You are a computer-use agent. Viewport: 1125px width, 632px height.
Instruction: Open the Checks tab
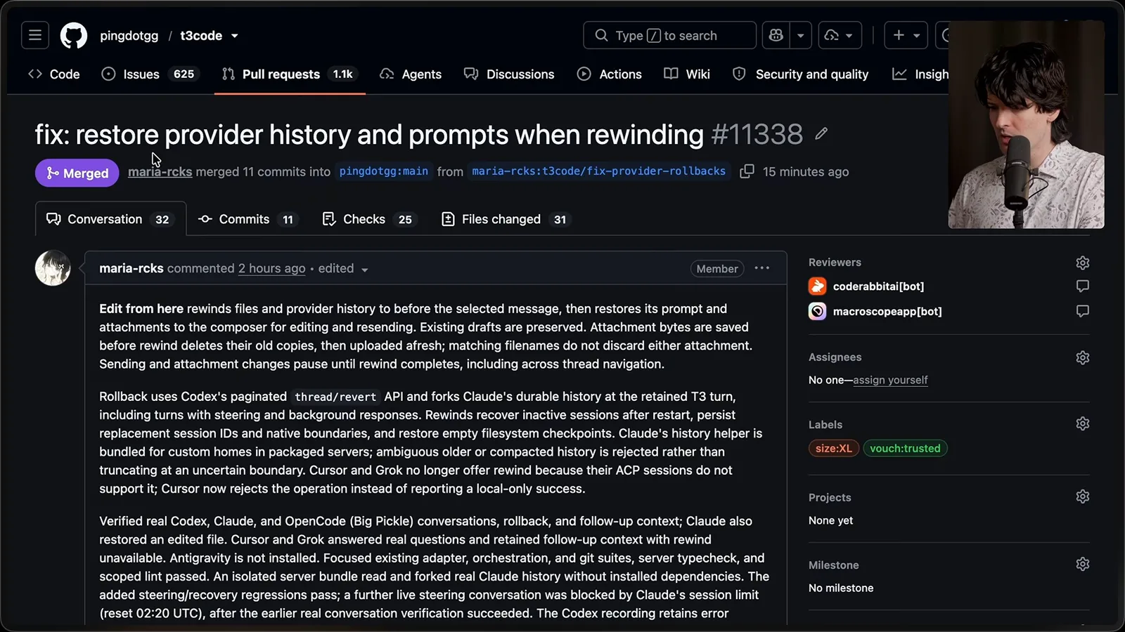[x=369, y=219]
